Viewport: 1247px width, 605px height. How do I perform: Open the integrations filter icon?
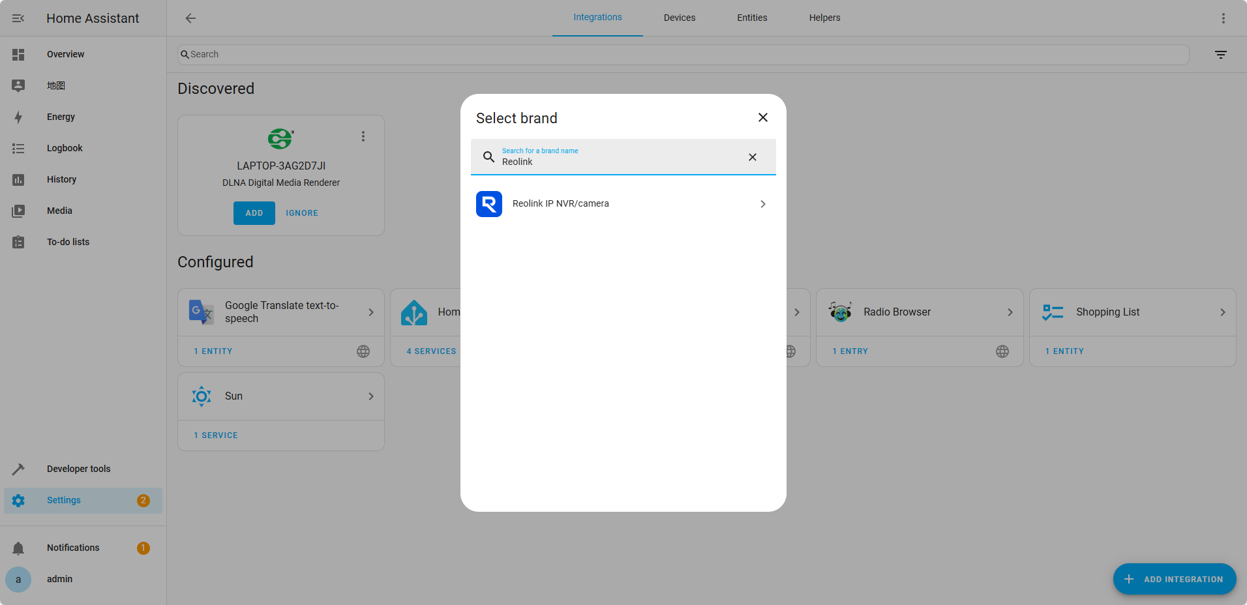tap(1221, 55)
